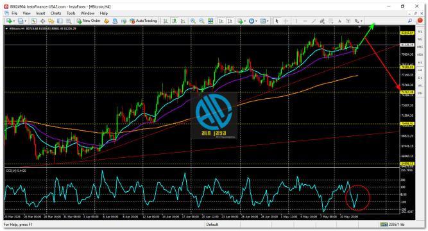The height and width of the screenshot is (231, 428).
Task: Draw a vertical line tool
Action: (x=296, y=21)
